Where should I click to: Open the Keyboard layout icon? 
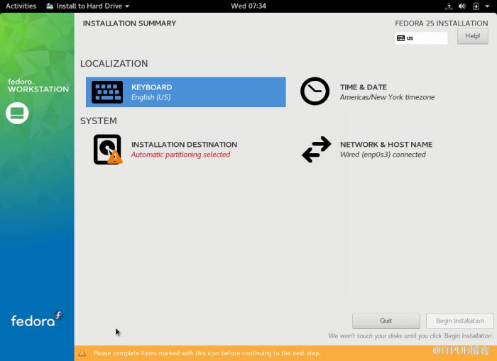107,92
